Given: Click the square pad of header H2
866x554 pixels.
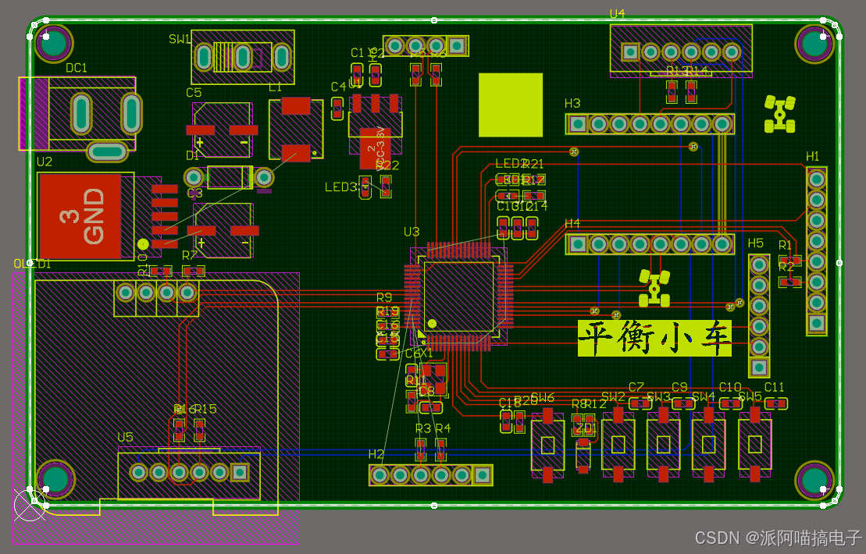Looking at the screenshot, I should pos(482,475).
